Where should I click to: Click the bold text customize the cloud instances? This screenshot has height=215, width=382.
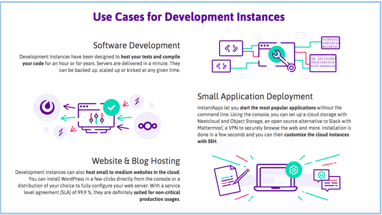pyautogui.click(x=316, y=135)
